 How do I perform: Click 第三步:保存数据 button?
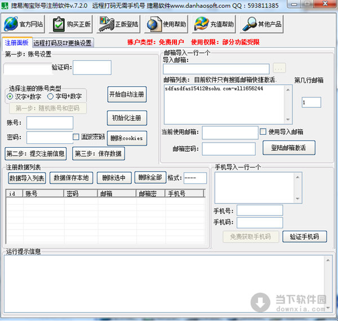tap(98, 153)
